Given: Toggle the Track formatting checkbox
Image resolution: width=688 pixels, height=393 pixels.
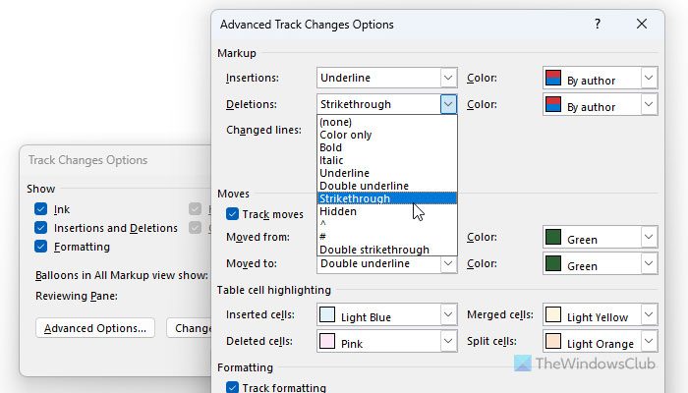Looking at the screenshot, I should click(233, 387).
